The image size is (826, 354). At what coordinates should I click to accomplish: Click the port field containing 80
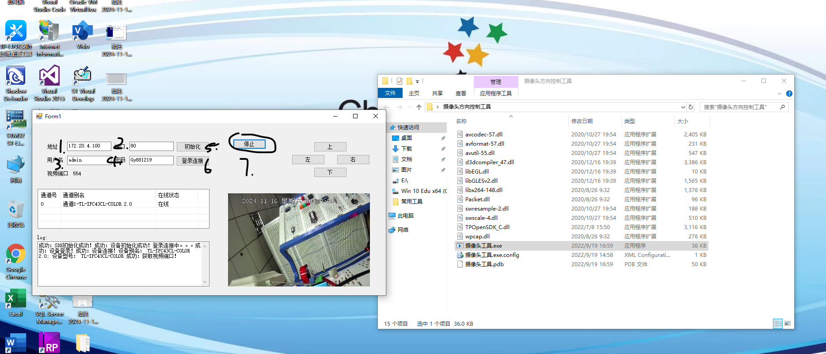coord(151,146)
